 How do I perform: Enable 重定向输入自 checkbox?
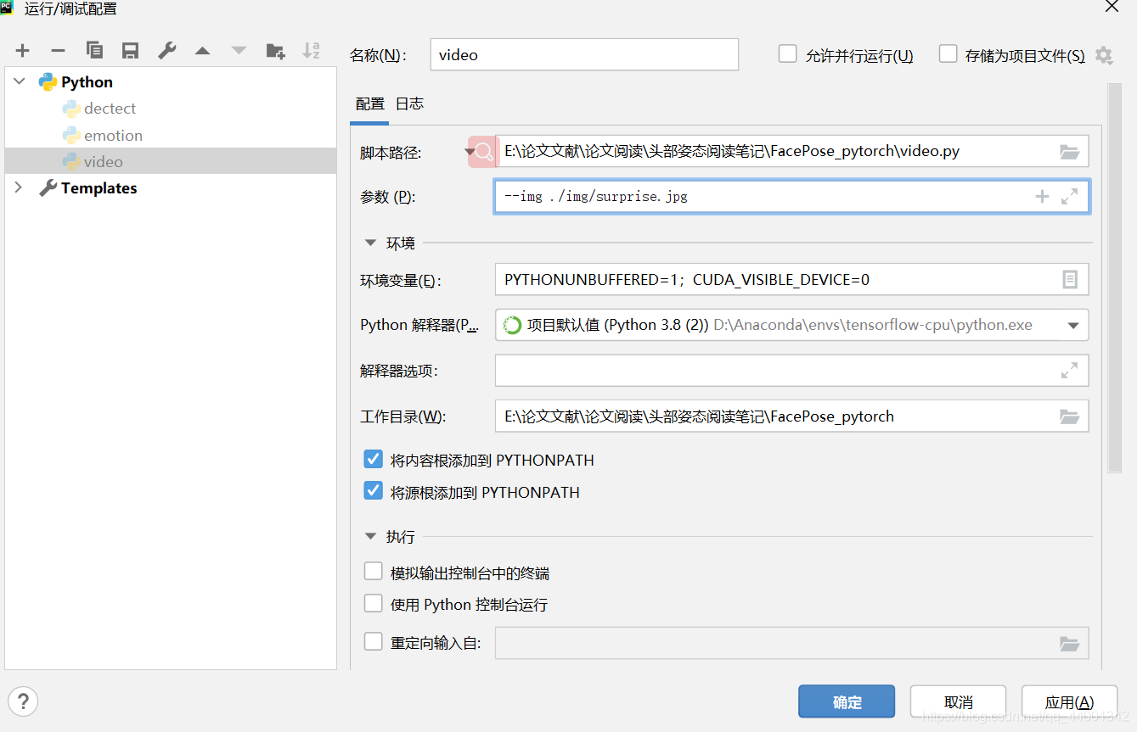[373, 641]
